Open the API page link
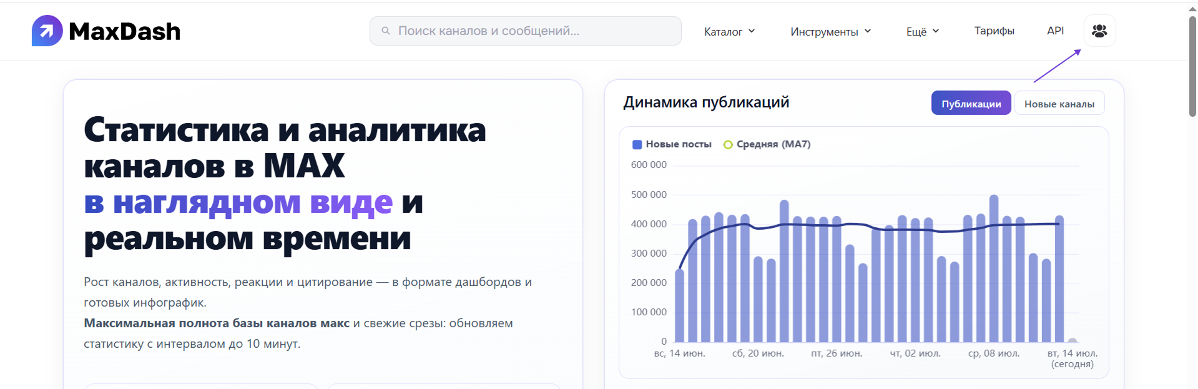 1055,31
